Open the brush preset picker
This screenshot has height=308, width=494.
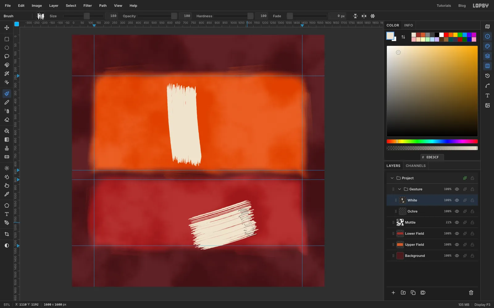click(40, 16)
